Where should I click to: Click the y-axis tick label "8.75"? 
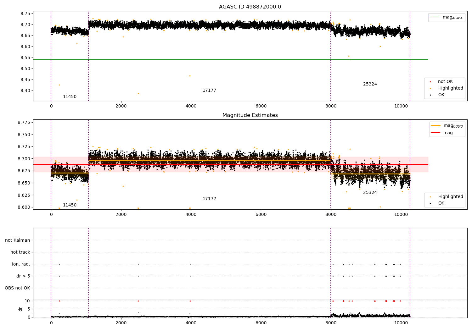25,14
